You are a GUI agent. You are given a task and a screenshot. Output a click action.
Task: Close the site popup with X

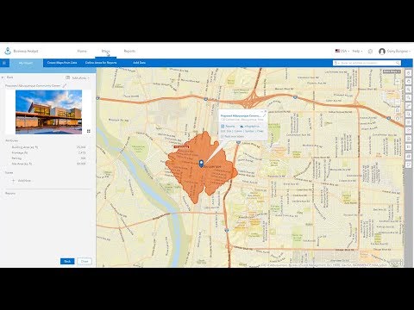pyautogui.click(x=265, y=111)
